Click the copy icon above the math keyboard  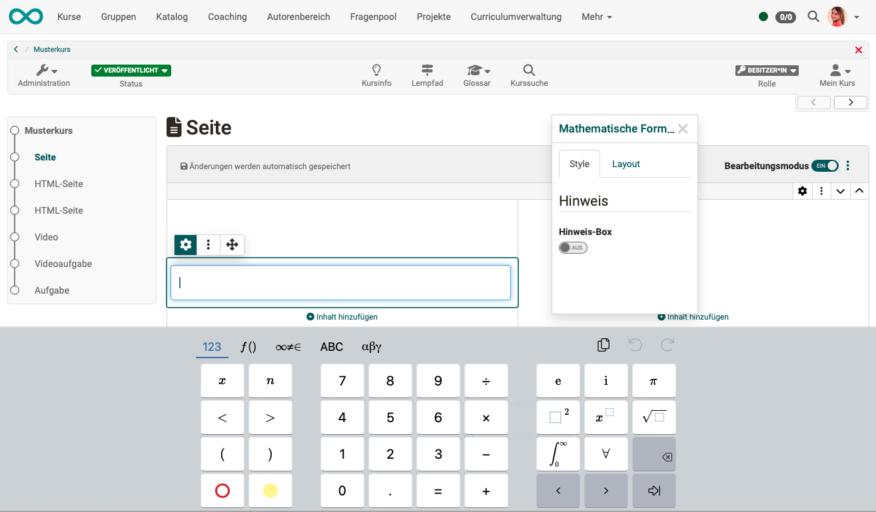[604, 345]
